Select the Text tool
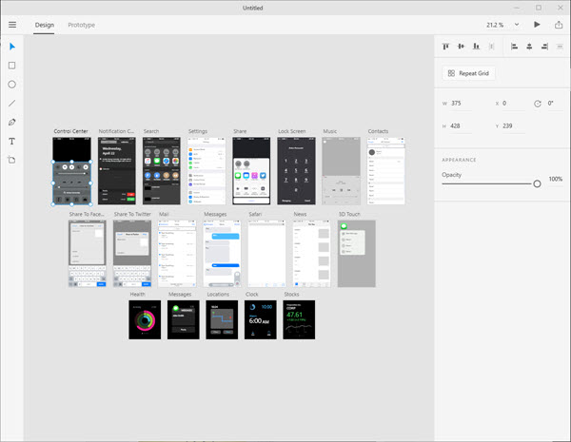This screenshot has height=442, width=571. [x=12, y=141]
